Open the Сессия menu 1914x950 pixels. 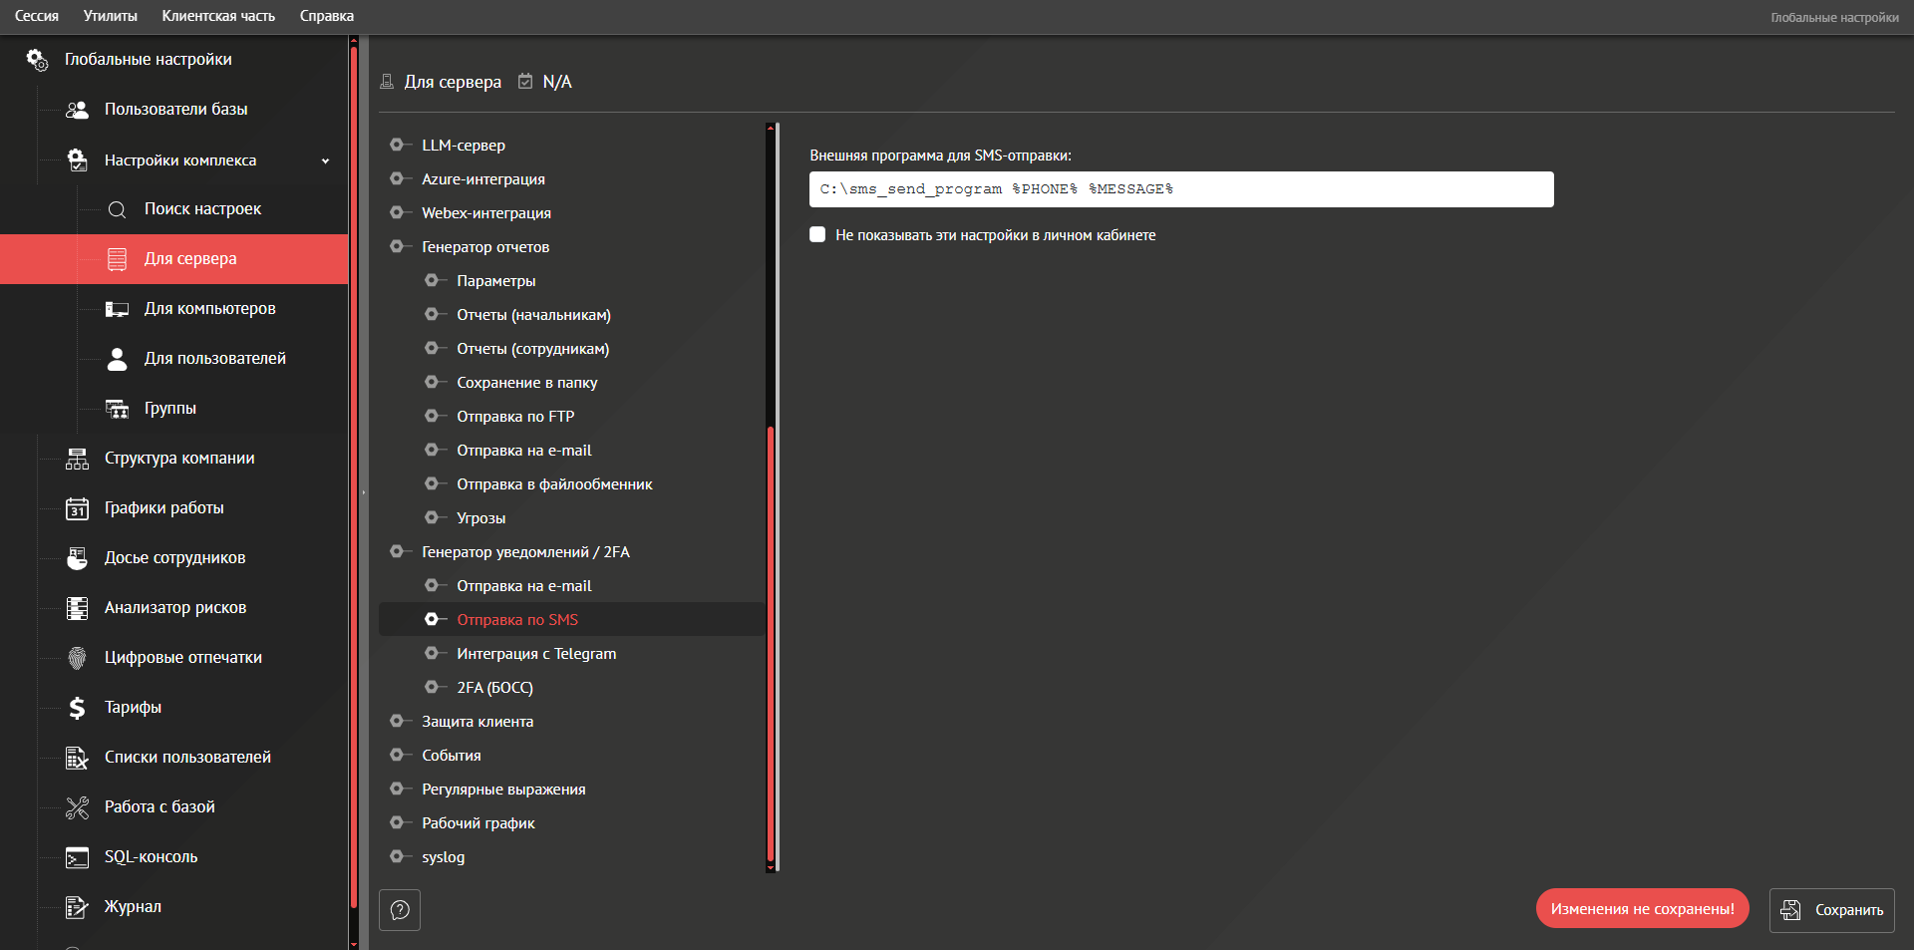tap(37, 16)
